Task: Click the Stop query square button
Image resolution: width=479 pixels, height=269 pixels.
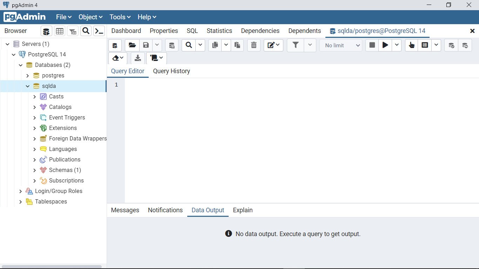Action: (372, 46)
